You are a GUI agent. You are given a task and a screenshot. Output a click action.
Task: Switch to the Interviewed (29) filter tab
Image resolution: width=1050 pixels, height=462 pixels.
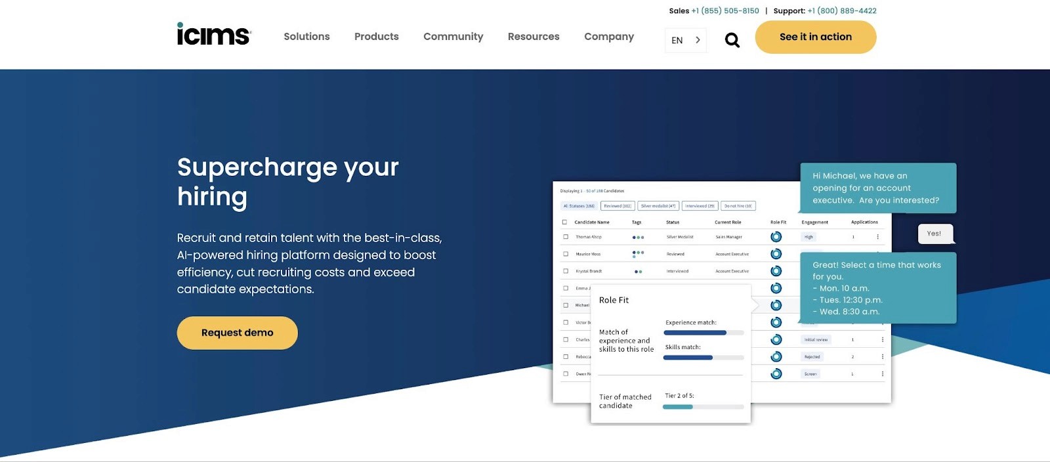pyautogui.click(x=700, y=206)
